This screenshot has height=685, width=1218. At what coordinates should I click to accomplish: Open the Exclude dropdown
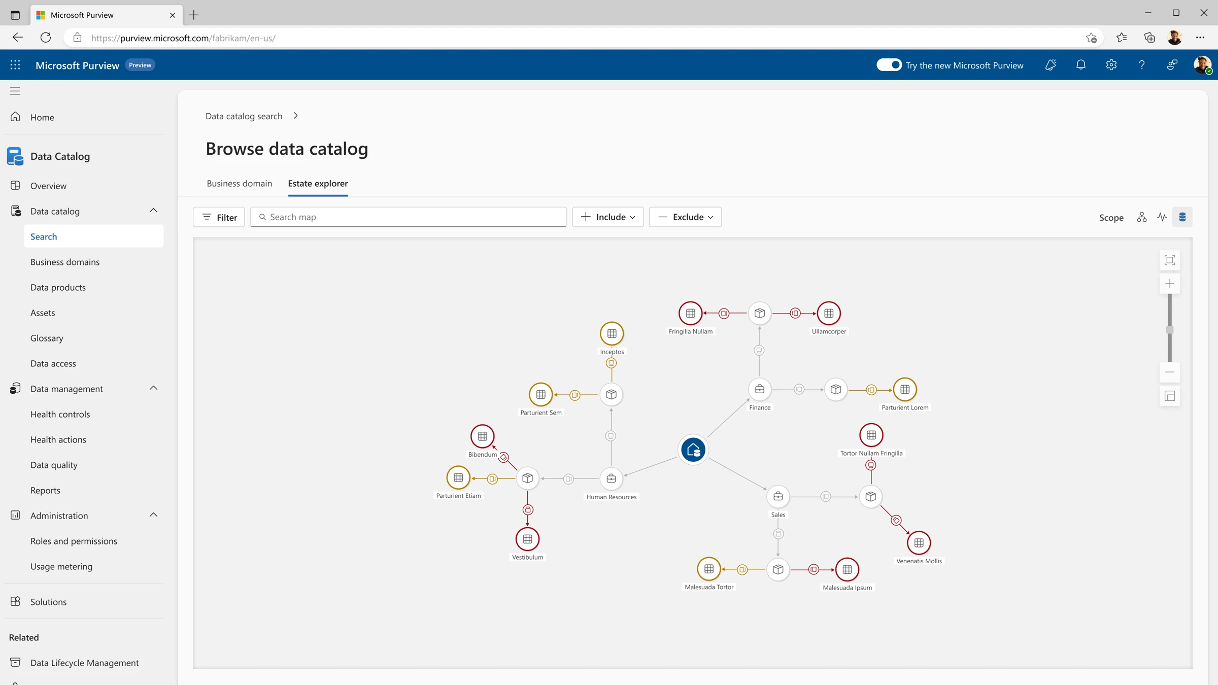click(685, 217)
